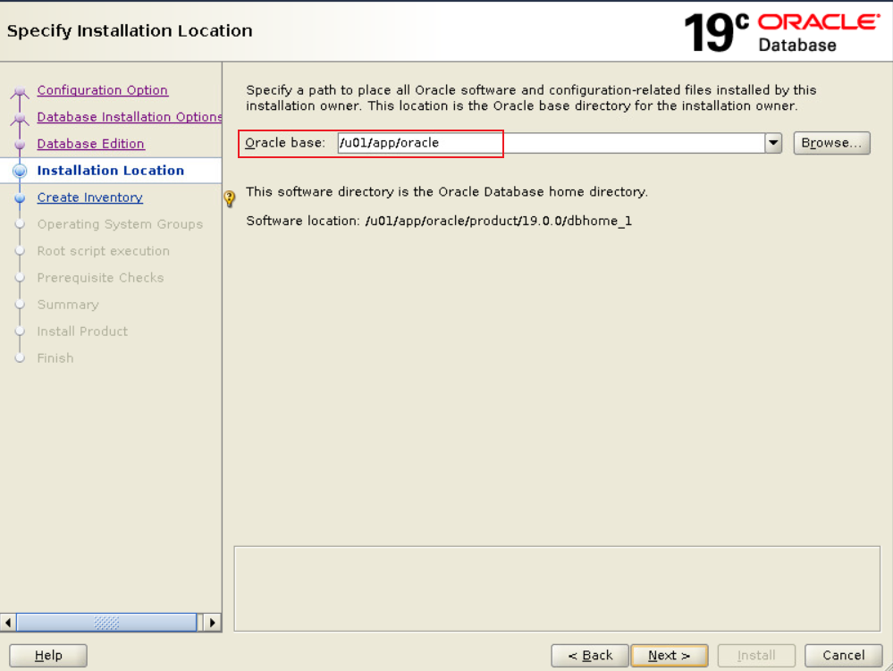Click the Cancel button
Image resolution: width=893 pixels, height=671 pixels.
tap(844, 655)
